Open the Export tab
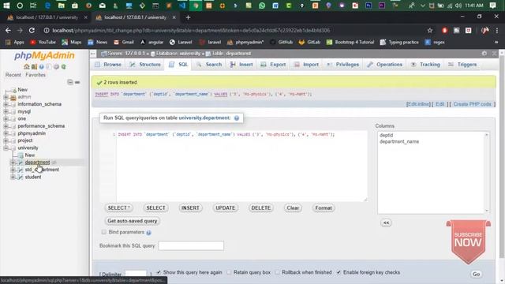505x284 pixels. point(273,65)
